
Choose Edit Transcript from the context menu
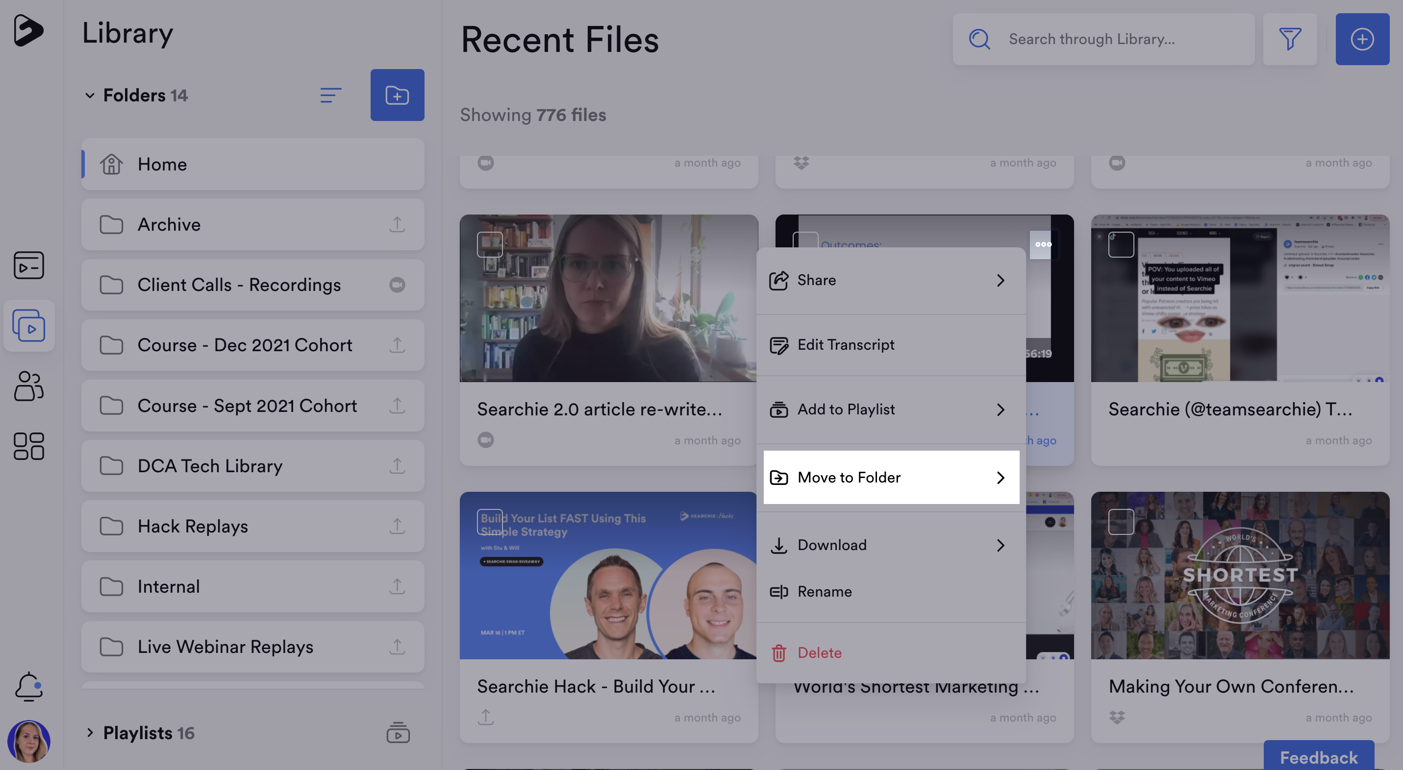tap(891, 344)
